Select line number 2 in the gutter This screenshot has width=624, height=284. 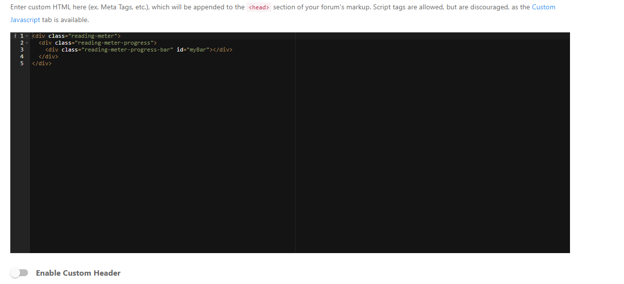[x=22, y=43]
